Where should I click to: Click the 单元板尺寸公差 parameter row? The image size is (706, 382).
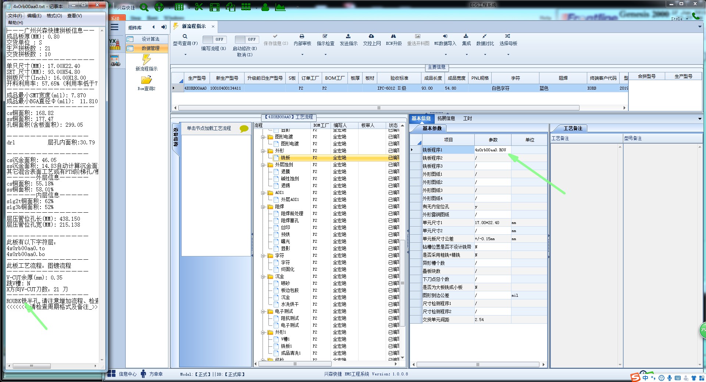coord(478,239)
